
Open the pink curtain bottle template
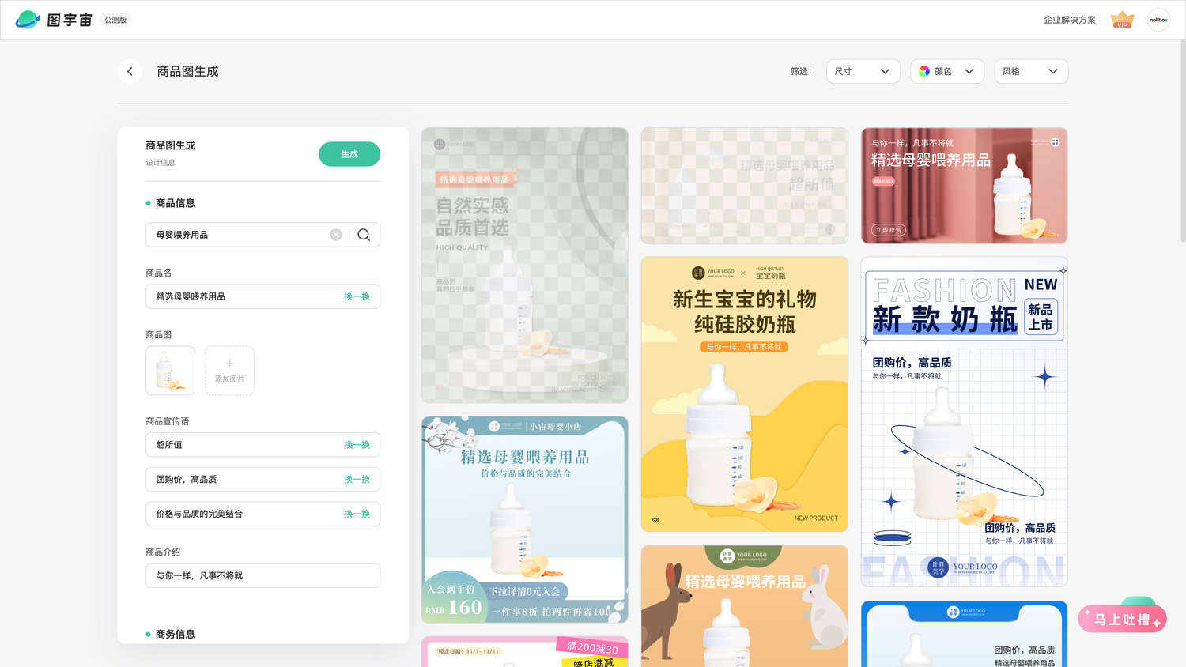click(965, 186)
